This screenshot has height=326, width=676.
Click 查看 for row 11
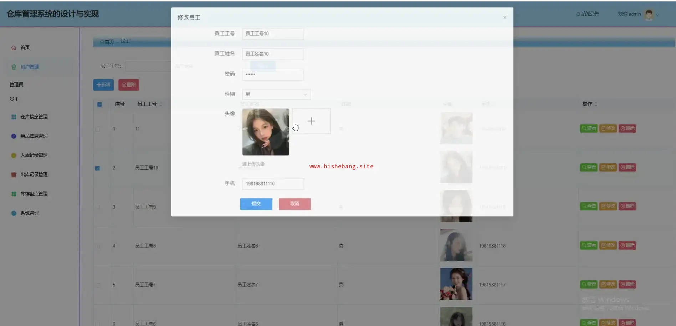tap(589, 128)
